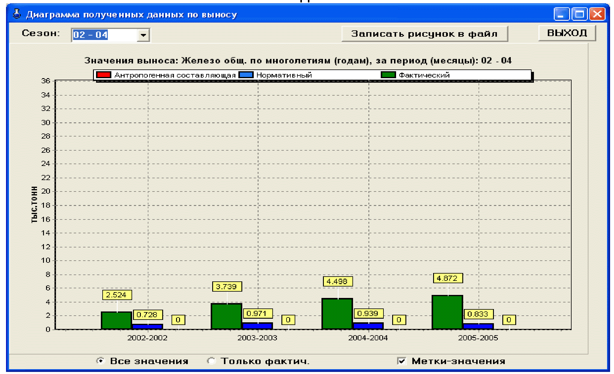Click the Нормативный legend text
The height and width of the screenshot is (374, 614).
pyautogui.click(x=284, y=75)
